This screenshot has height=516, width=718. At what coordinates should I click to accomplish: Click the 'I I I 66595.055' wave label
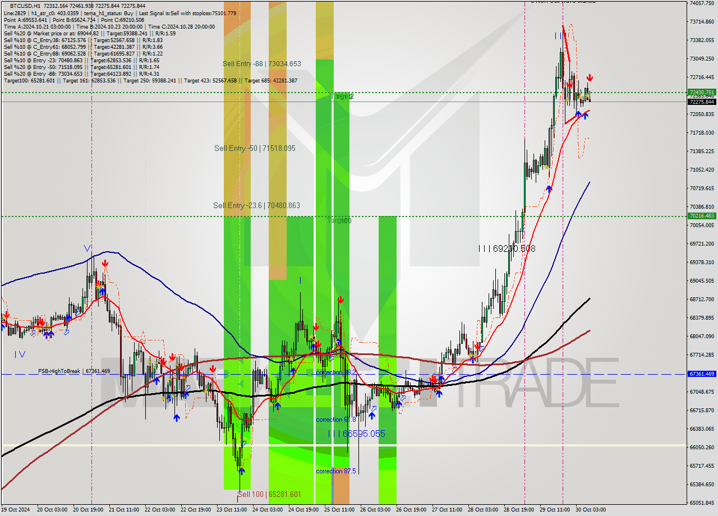point(357,434)
